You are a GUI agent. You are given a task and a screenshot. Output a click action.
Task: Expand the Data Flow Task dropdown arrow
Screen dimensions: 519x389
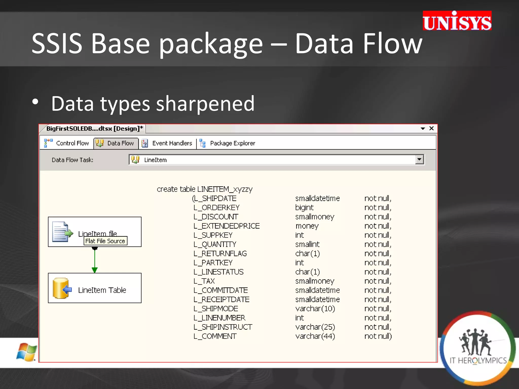[419, 160]
